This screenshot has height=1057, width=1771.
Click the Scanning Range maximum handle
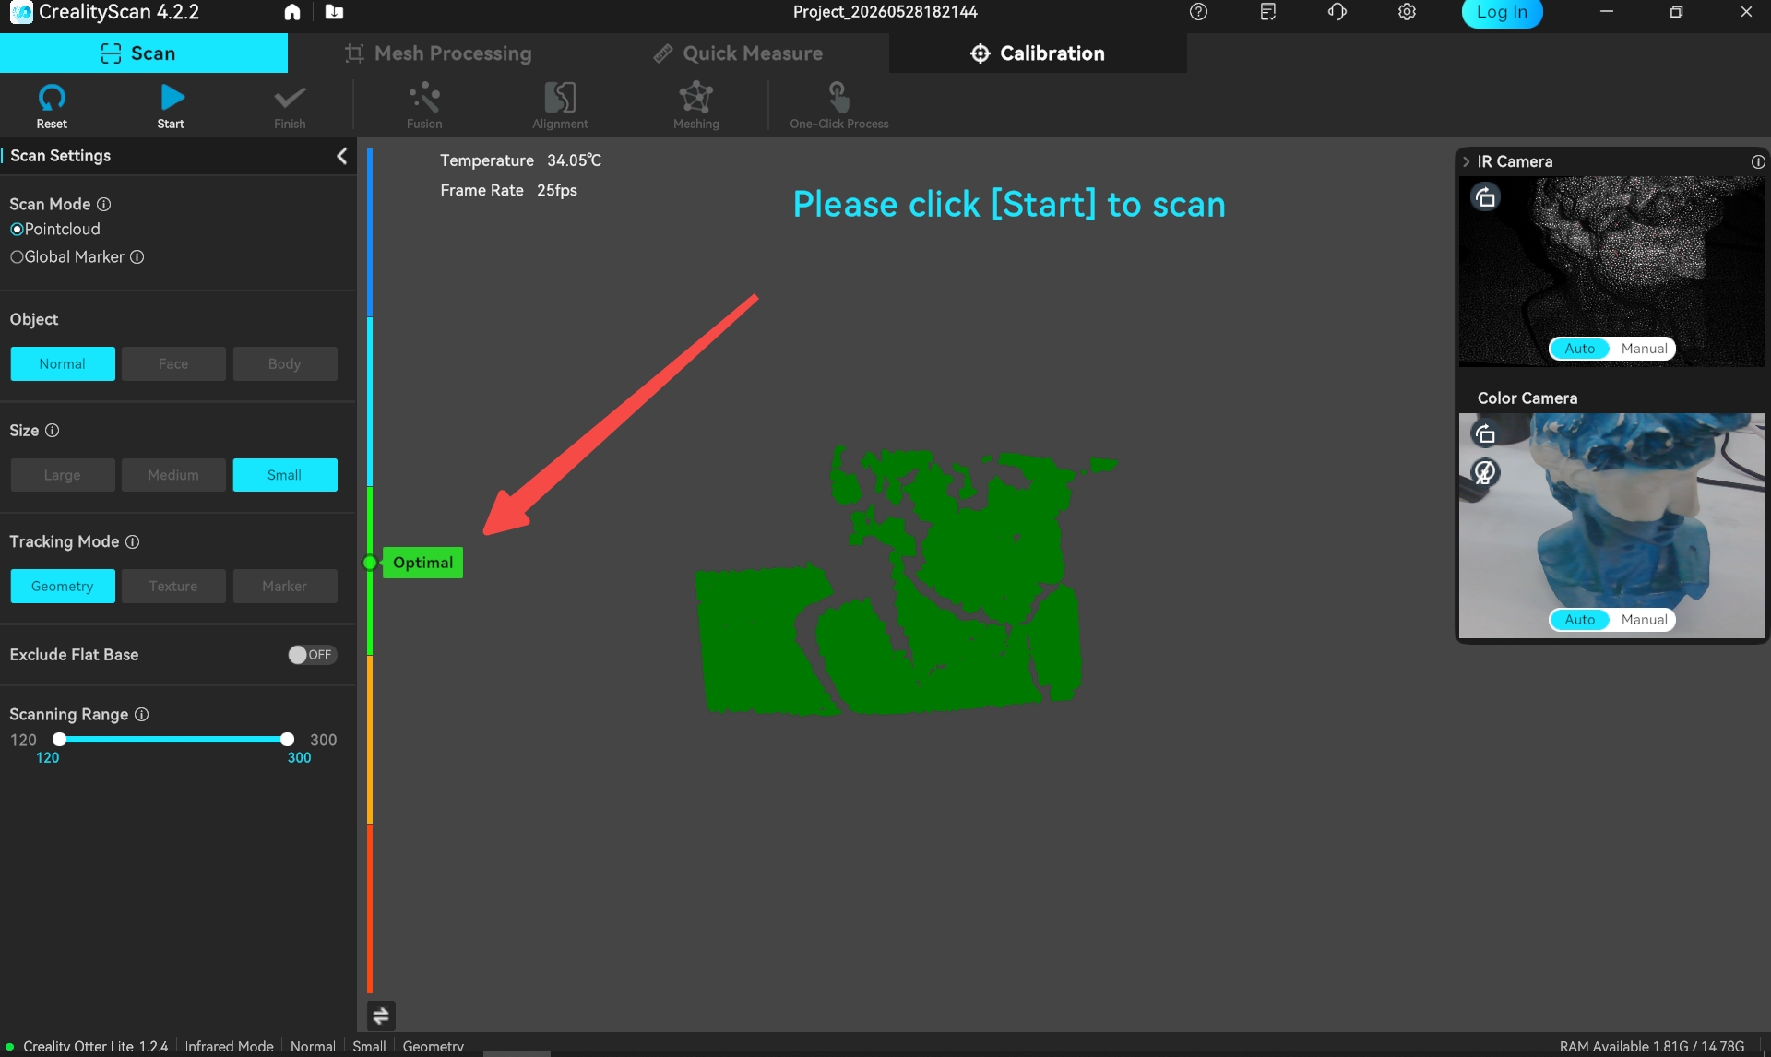287,740
